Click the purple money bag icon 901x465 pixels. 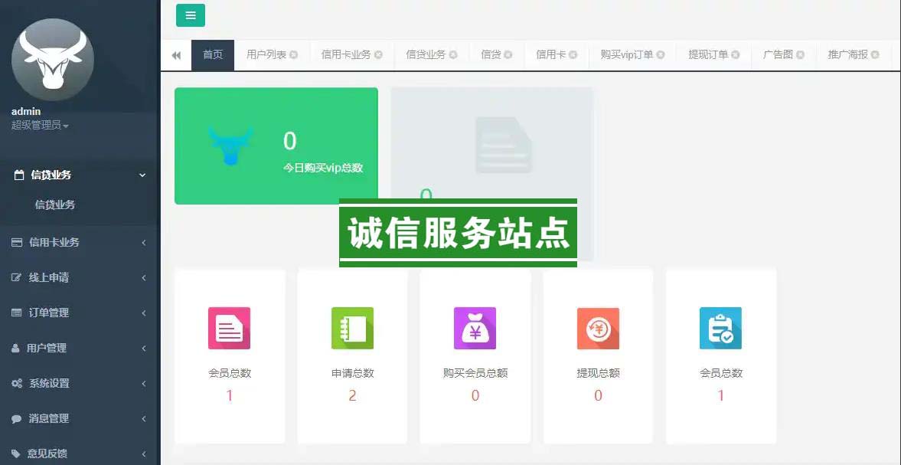pyautogui.click(x=475, y=328)
